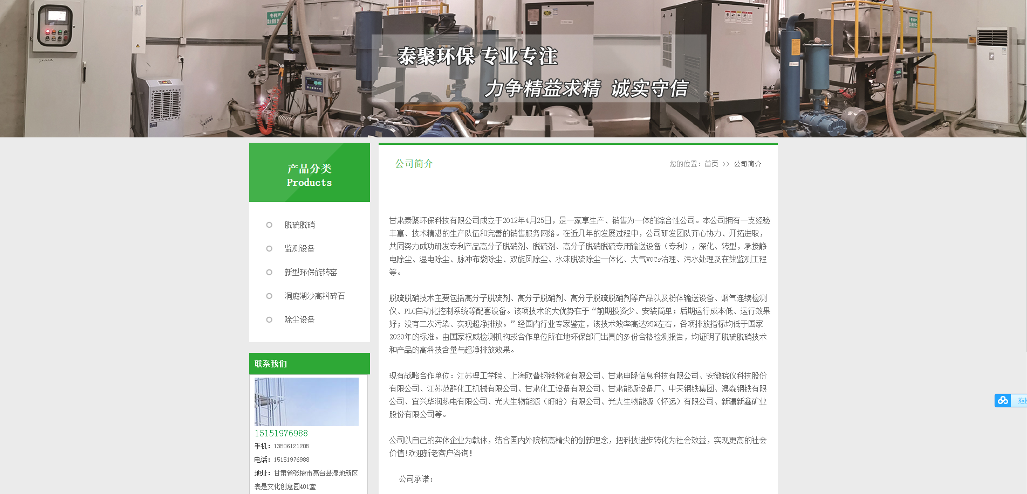Open the 脱硫脱硝 product category
1027x494 pixels.
point(299,225)
